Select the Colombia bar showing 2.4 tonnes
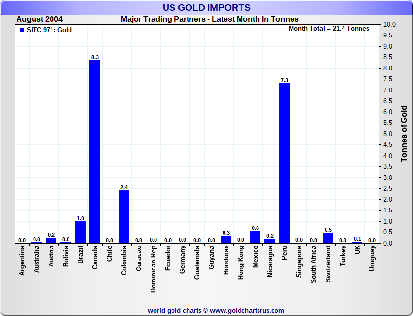The width and height of the screenshot is (413, 316). click(124, 216)
